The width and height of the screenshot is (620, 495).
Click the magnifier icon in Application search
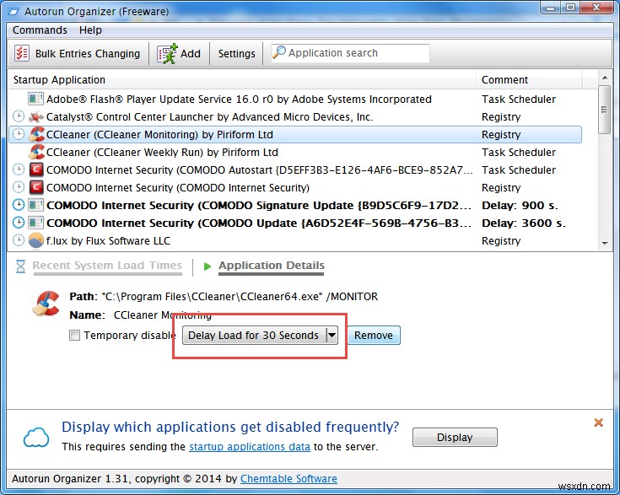tap(279, 52)
